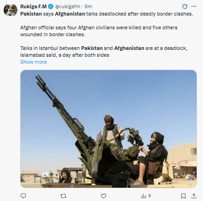203x201 pixels.
Task: Like the post with the heart icon
Action: tap(104, 196)
